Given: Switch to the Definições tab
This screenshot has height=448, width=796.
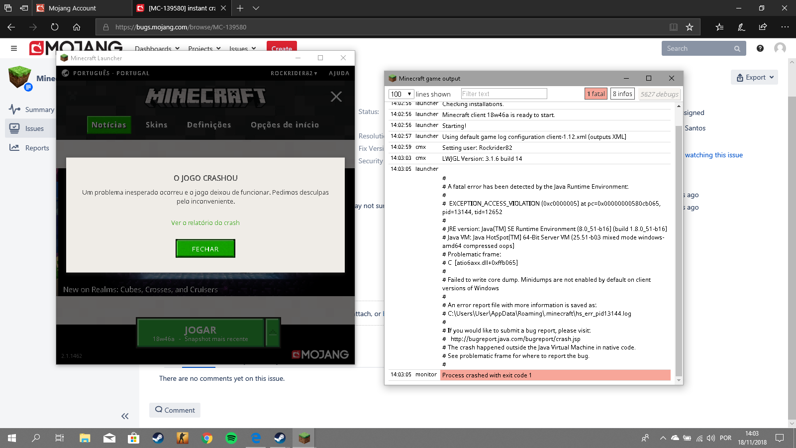Looking at the screenshot, I should pos(209,125).
